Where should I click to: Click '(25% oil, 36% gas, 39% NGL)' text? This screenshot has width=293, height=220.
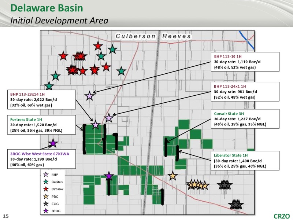(x=36, y=130)
